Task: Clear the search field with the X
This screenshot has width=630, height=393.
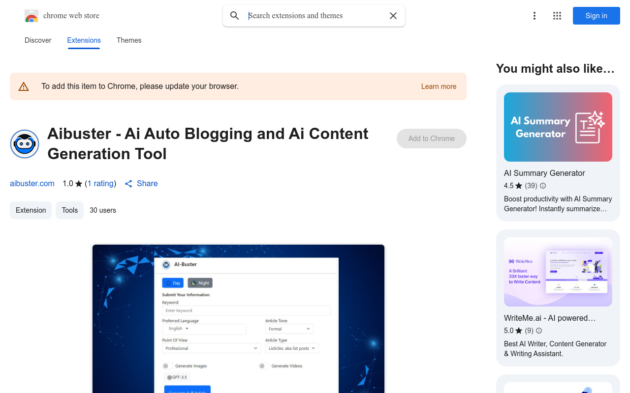Action: 393,16
